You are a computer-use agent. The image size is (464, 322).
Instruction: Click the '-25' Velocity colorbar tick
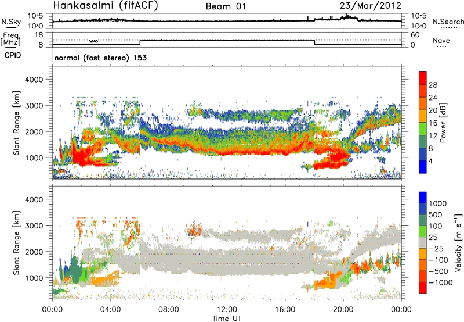point(437,249)
